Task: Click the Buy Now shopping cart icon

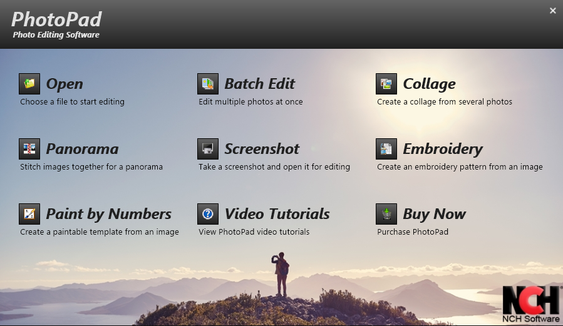Action: tap(386, 214)
